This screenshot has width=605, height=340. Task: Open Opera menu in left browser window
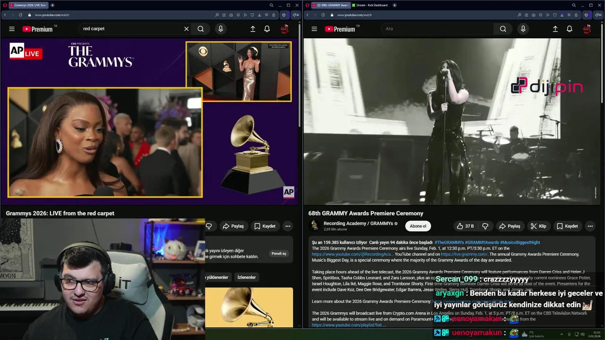click(4, 5)
